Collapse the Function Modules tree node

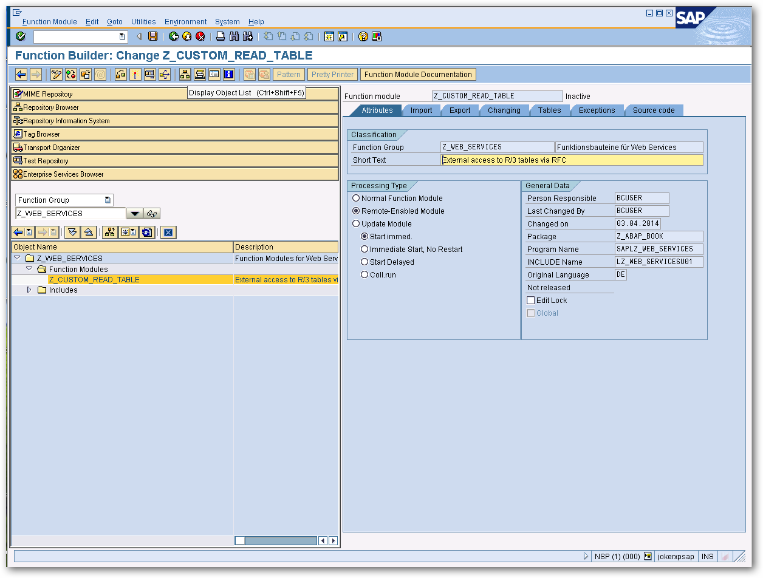click(x=29, y=269)
